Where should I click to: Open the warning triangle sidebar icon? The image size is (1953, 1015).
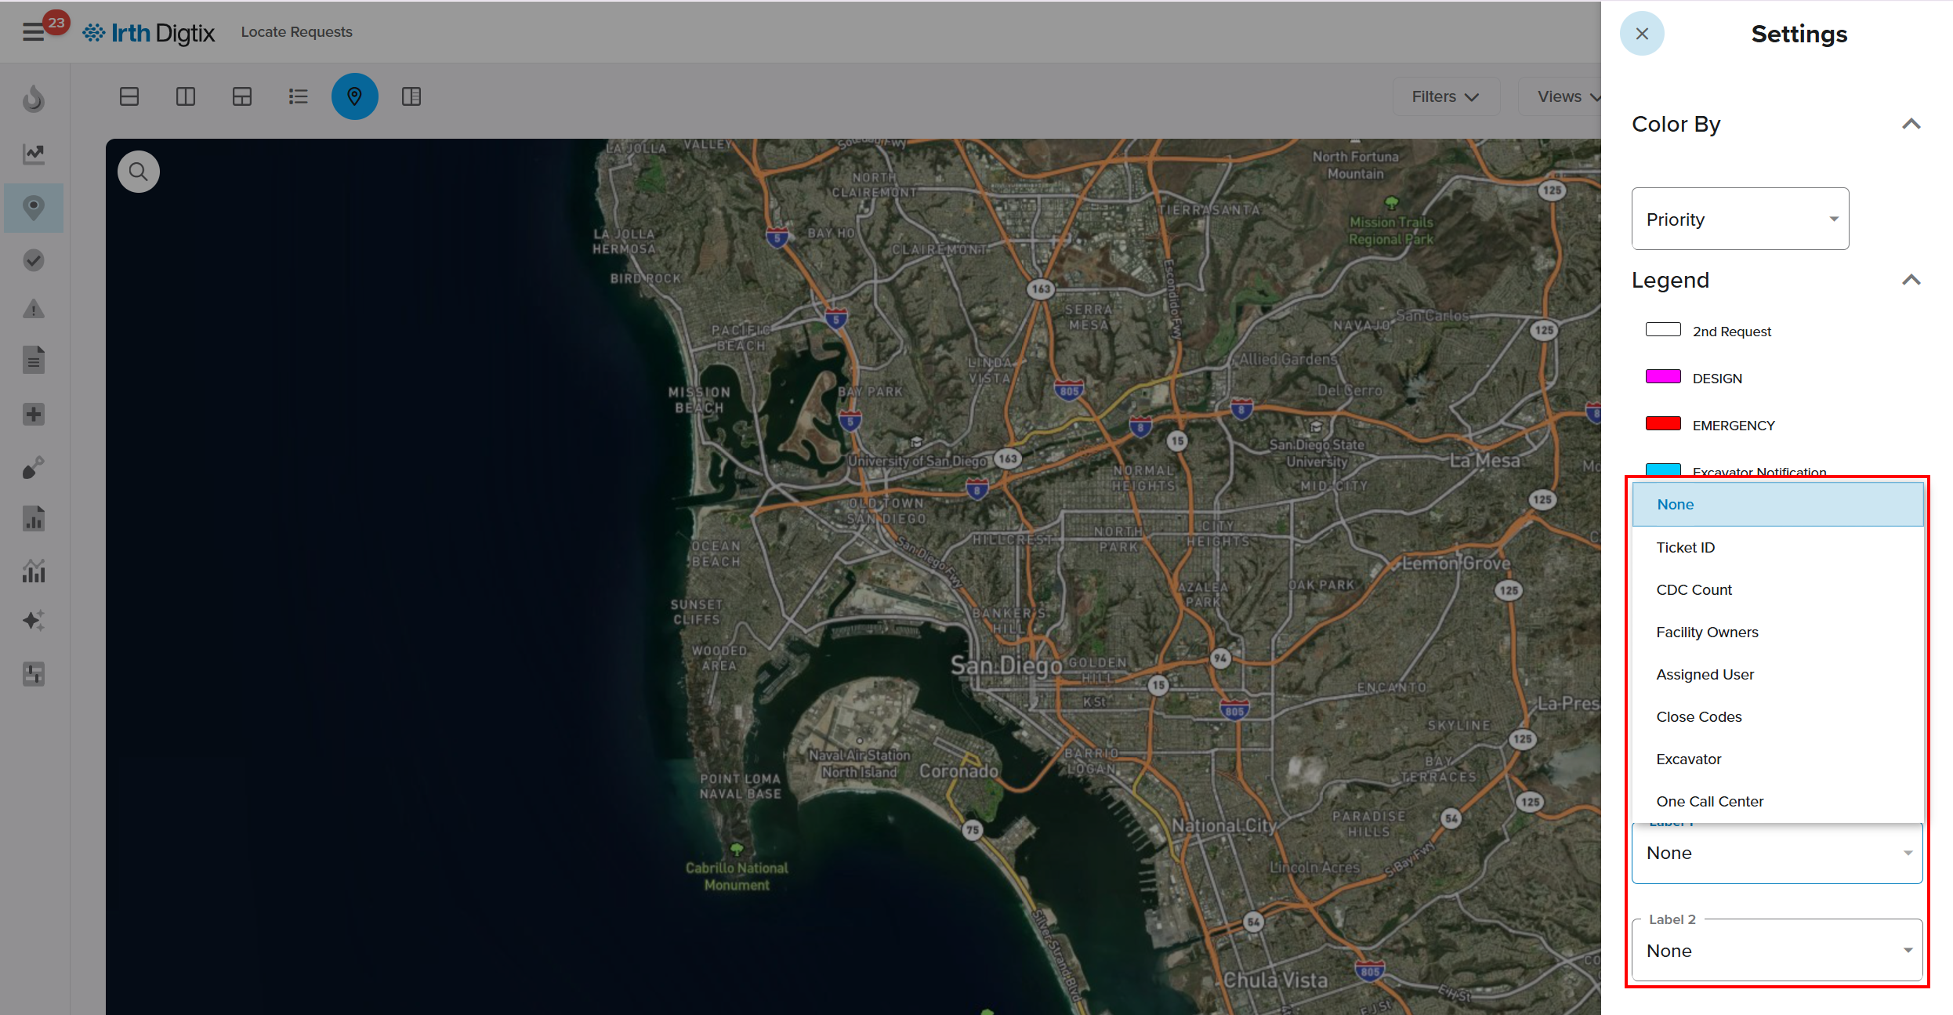click(33, 310)
